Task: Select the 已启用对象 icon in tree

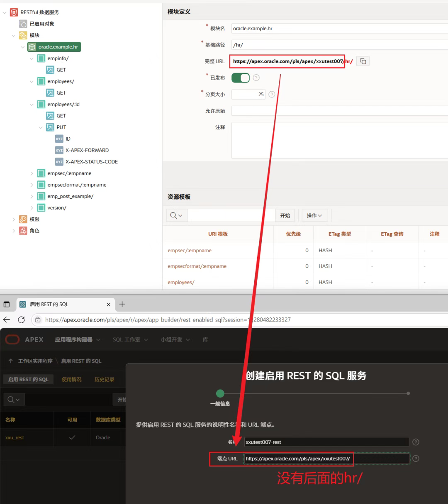Action: click(x=23, y=24)
